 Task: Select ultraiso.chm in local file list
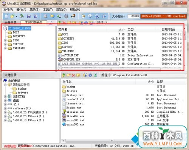(75, 112)
